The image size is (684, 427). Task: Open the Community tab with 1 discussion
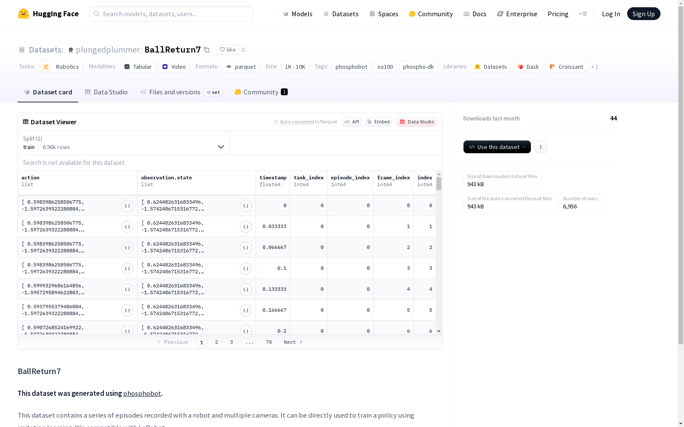(261, 92)
